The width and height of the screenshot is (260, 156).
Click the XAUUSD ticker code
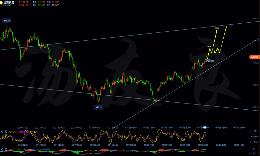[x=7, y=5]
